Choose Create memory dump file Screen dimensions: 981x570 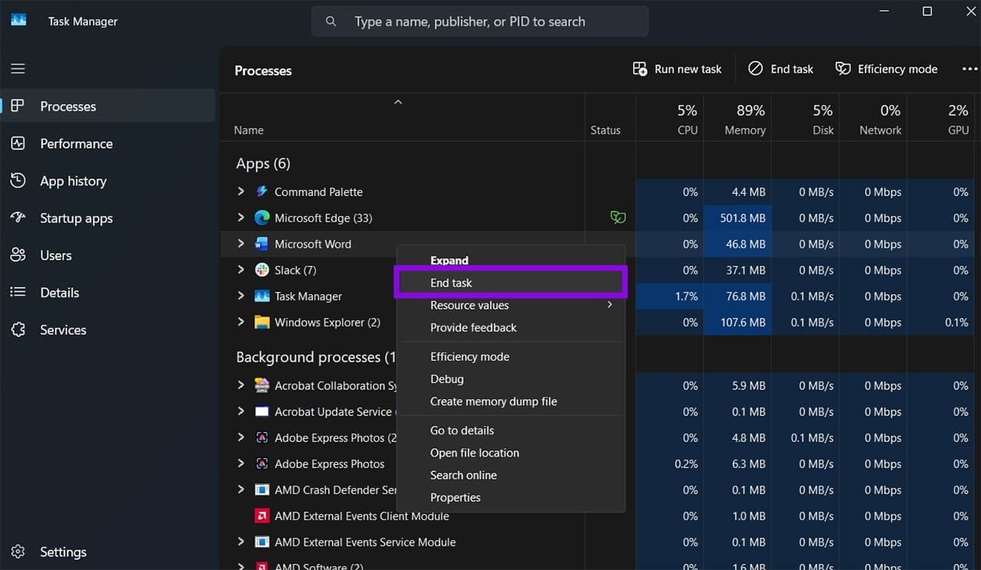tap(510, 401)
